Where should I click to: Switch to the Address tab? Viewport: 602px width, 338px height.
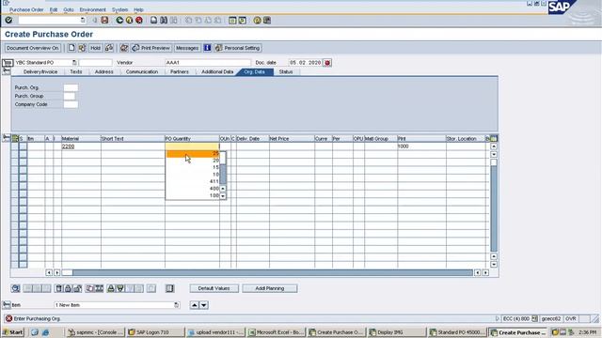click(x=104, y=71)
